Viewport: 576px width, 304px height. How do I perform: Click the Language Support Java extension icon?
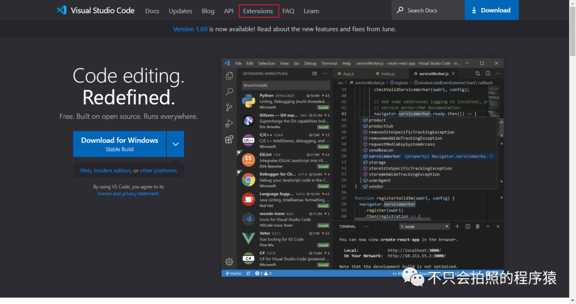click(x=249, y=199)
